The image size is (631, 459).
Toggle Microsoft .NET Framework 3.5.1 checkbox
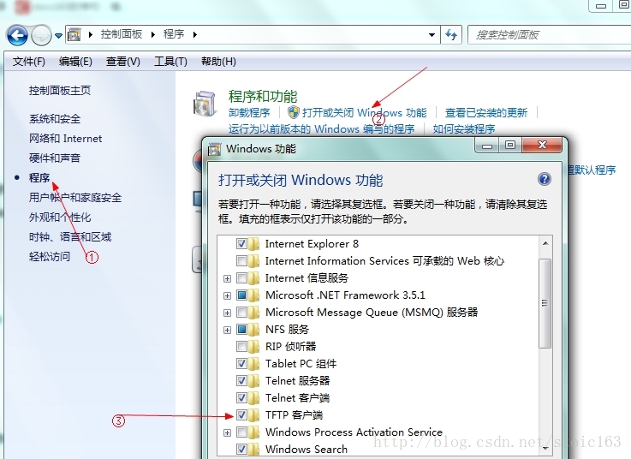click(241, 295)
